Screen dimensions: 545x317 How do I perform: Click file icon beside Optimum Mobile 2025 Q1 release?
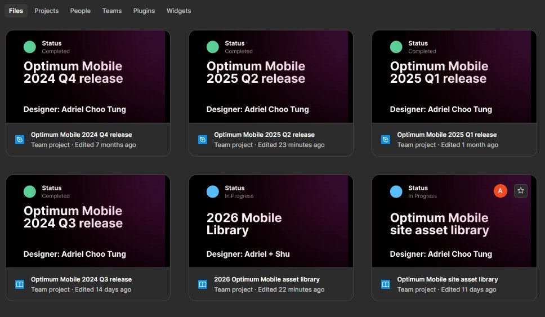pos(386,140)
